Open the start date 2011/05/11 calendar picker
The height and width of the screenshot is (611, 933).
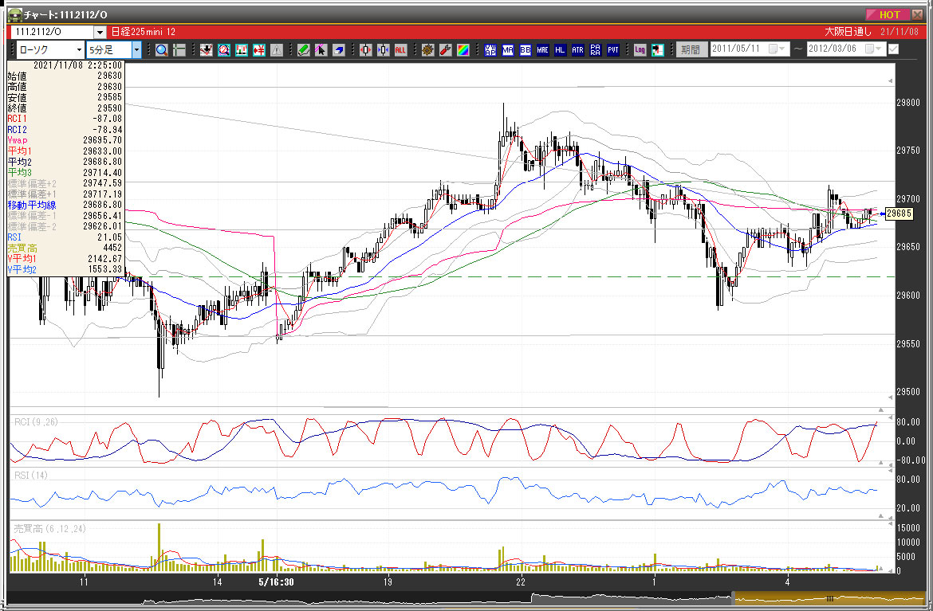(774, 49)
